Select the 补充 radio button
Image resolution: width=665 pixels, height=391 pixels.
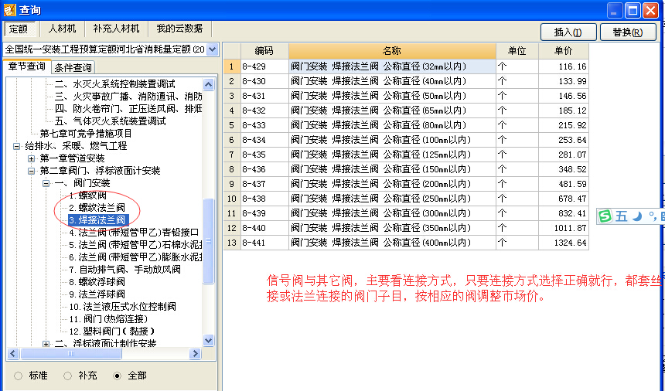coord(67,376)
